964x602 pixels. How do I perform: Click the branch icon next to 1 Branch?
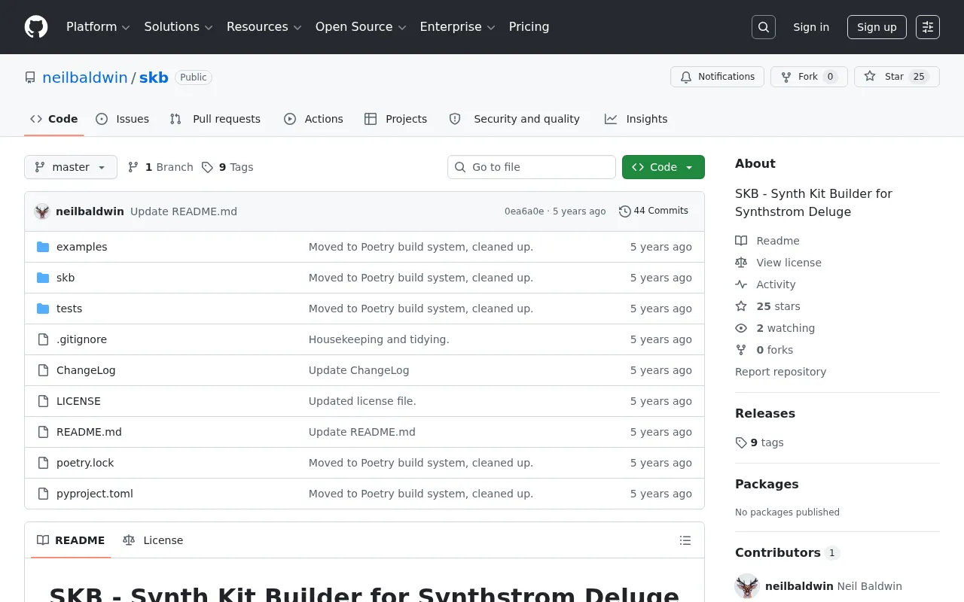(x=133, y=167)
